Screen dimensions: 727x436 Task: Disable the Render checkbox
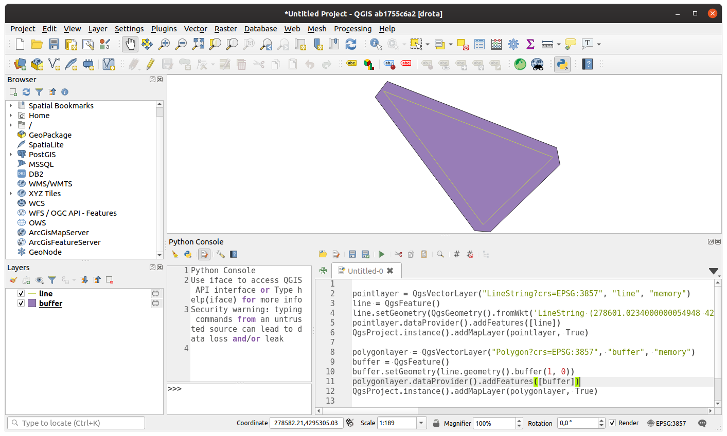[612, 423]
